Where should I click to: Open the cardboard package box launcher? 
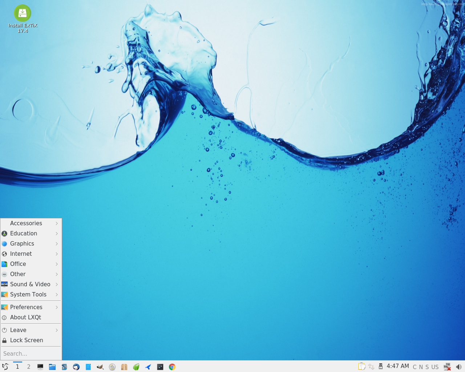click(x=124, y=367)
